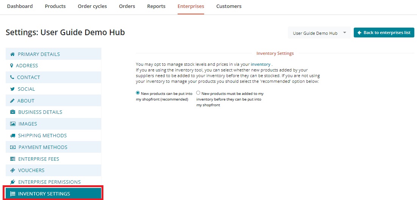Image resolution: width=417 pixels, height=200 pixels.
Task: Open the Payment Methods settings section
Action: pos(42,147)
